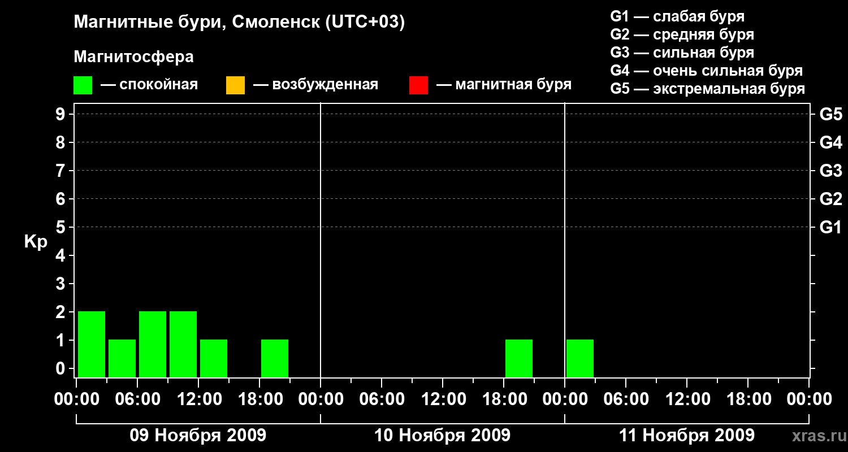Select the green bar at start of 11 Ноября
This screenshot has width=848, height=452.
click(x=580, y=358)
